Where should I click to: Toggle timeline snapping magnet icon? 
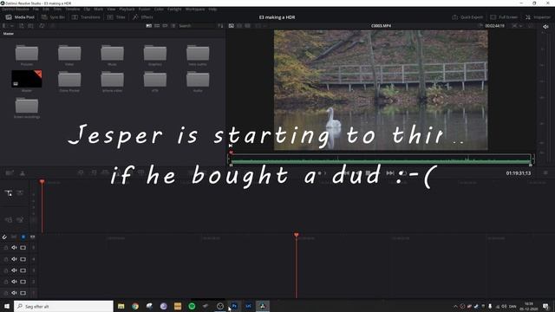pos(4,237)
